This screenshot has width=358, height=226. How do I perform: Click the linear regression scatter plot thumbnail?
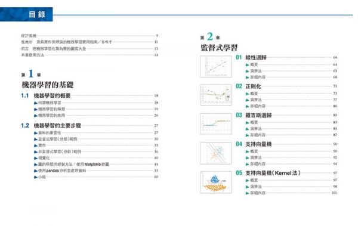click(x=216, y=66)
